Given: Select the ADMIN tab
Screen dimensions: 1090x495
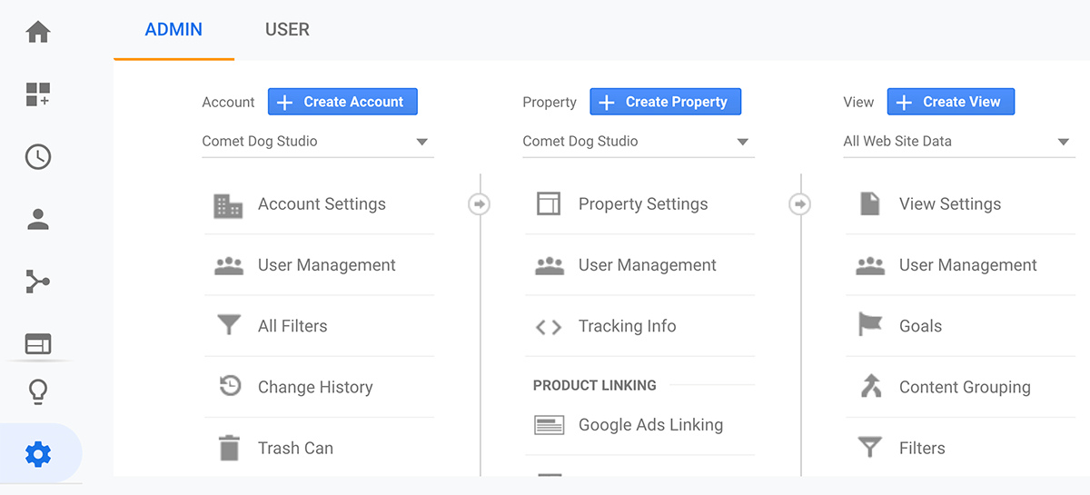Looking at the screenshot, I should click(173, 30).
